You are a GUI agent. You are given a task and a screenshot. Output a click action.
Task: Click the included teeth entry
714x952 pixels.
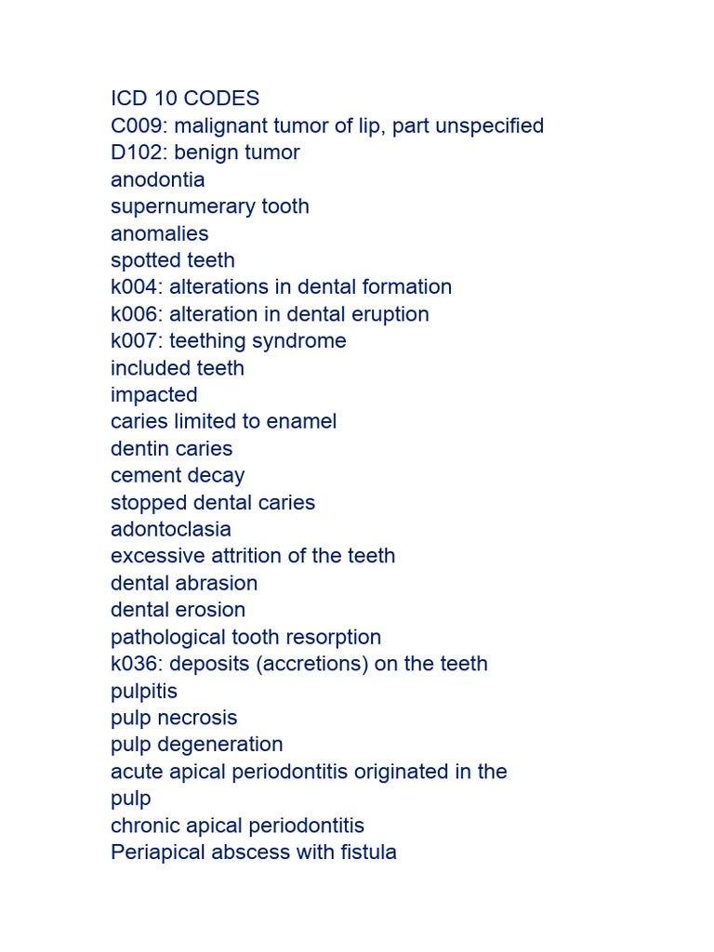click(178, 368)
